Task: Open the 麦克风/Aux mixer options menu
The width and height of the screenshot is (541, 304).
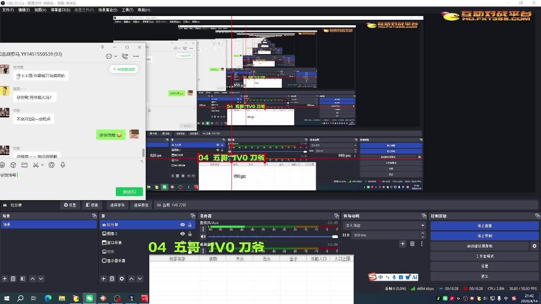Action: [x=203, y=229]
